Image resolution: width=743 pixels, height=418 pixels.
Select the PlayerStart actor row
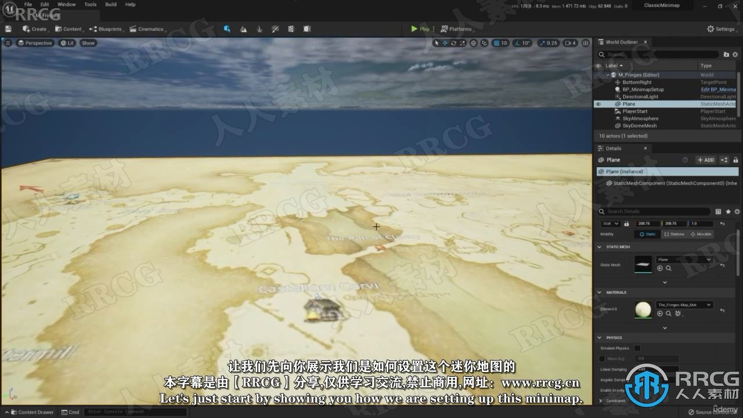coord(665,111)
